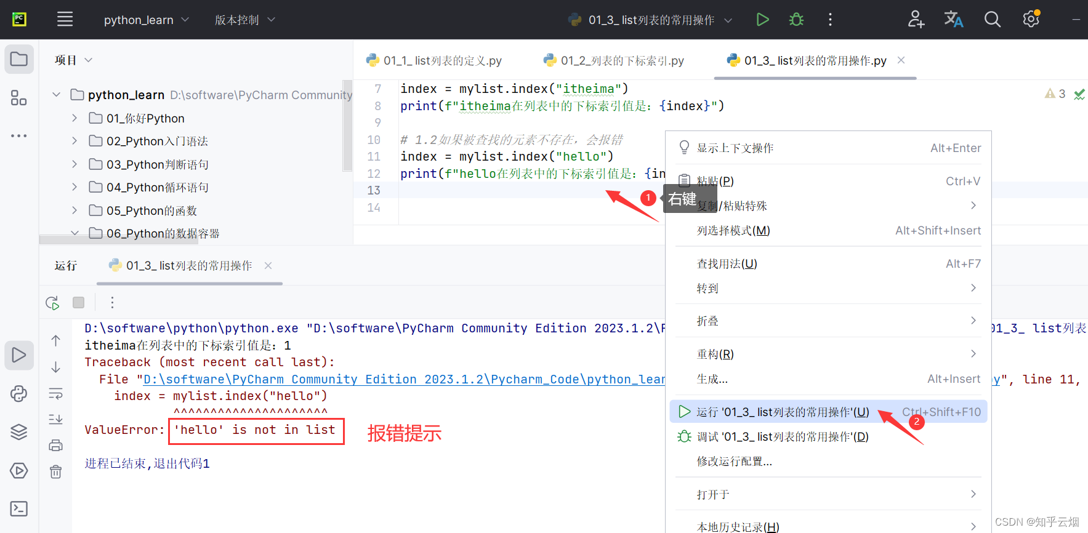
Task: Open IDE settings gear icon
Action: 1031,19
